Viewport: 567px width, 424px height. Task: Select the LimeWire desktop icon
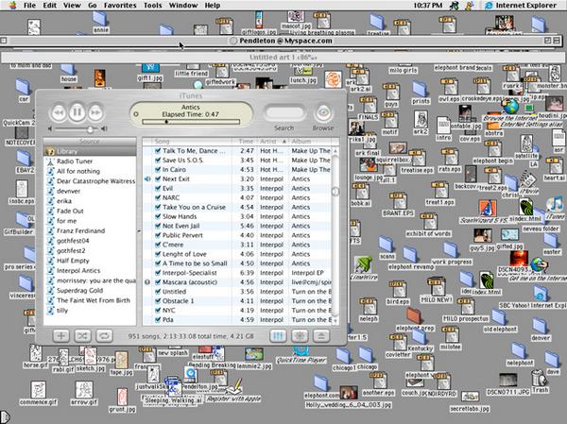pyautogui.click(x=364, y=268)
